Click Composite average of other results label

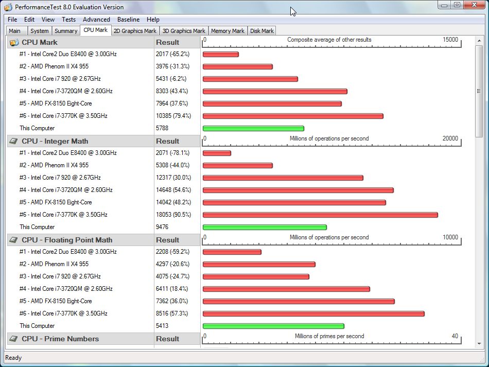point(329,40)
